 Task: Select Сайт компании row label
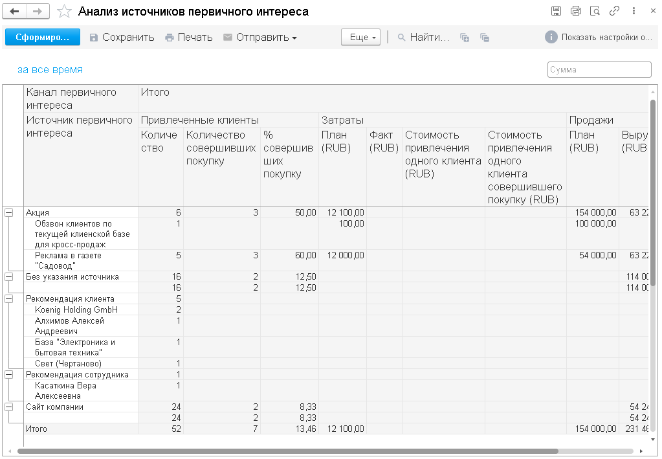click(54, 407)
